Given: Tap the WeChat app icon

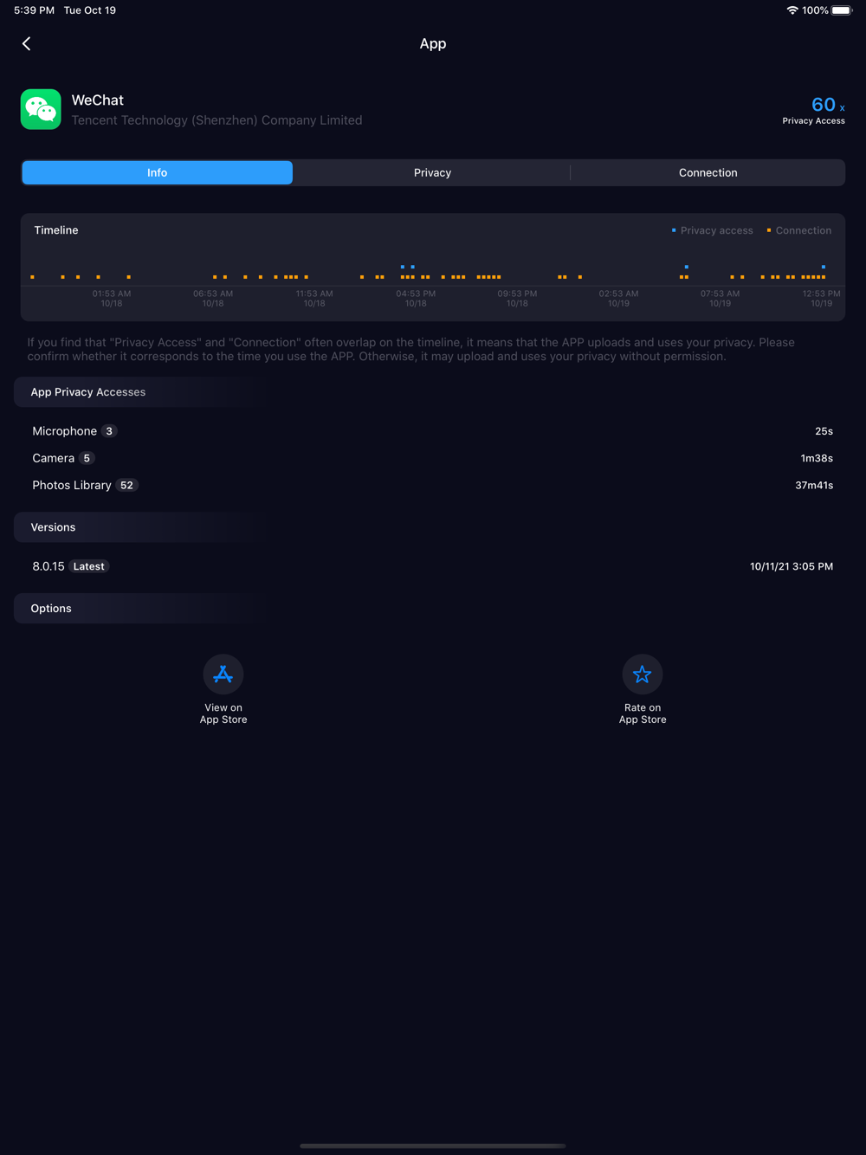Looking at the screenshot, I should pyautogui.click(x=41, y=109).
